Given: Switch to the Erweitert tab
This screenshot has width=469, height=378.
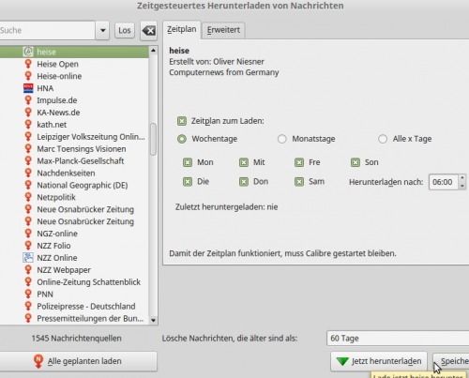Looking at the screenshot, I should click(x=223, y=30).
